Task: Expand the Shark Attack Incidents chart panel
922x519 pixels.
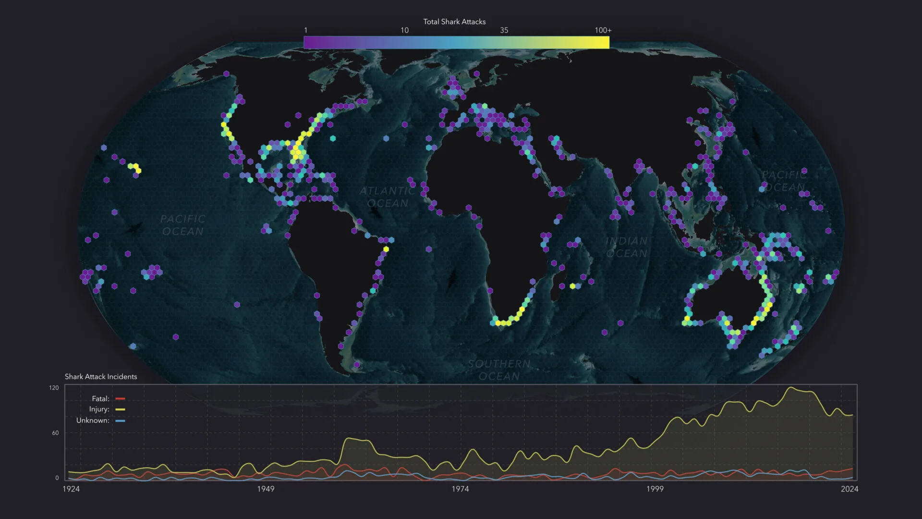Action: pos(101,377)
